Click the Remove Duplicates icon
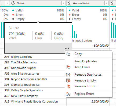This screenshot has height=106, width=116. pos(68,75)
